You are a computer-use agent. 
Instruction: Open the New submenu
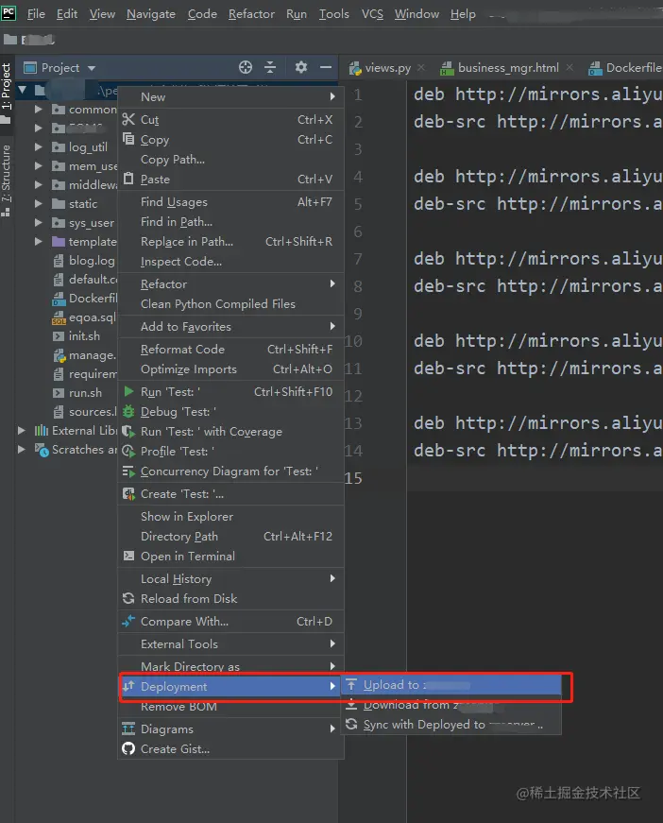point(230,96)
